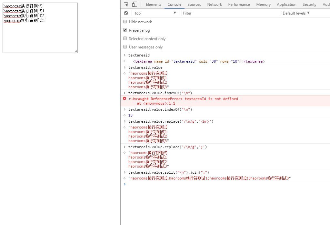Click the textareaid.value command entry
The image size is (330, 225).
coord(145,67)
